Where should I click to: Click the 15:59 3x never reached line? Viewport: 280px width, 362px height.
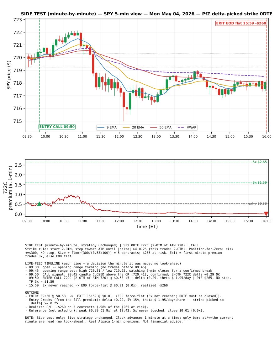(x=96, y=285)
